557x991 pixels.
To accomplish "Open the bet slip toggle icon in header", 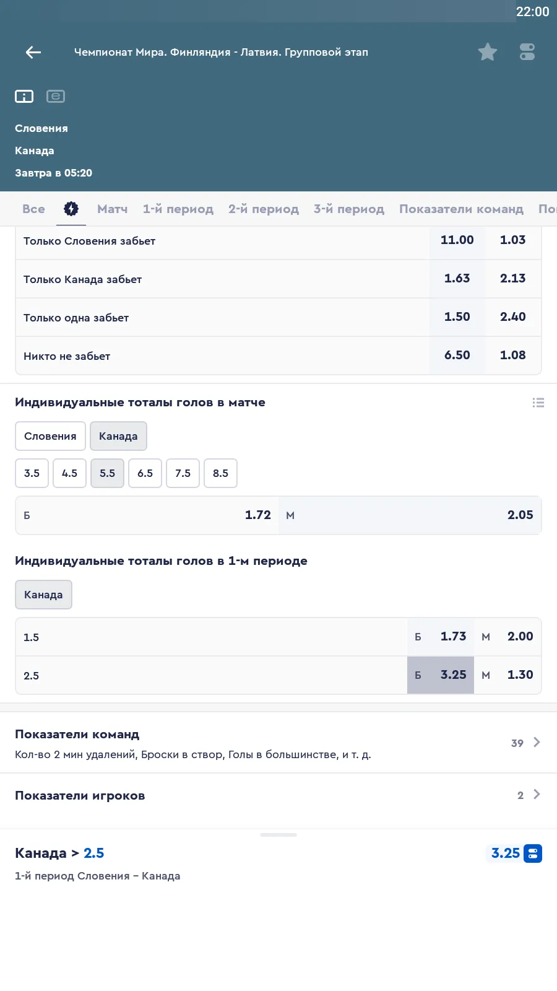I will pyautogui.click(x=527, y=52).
